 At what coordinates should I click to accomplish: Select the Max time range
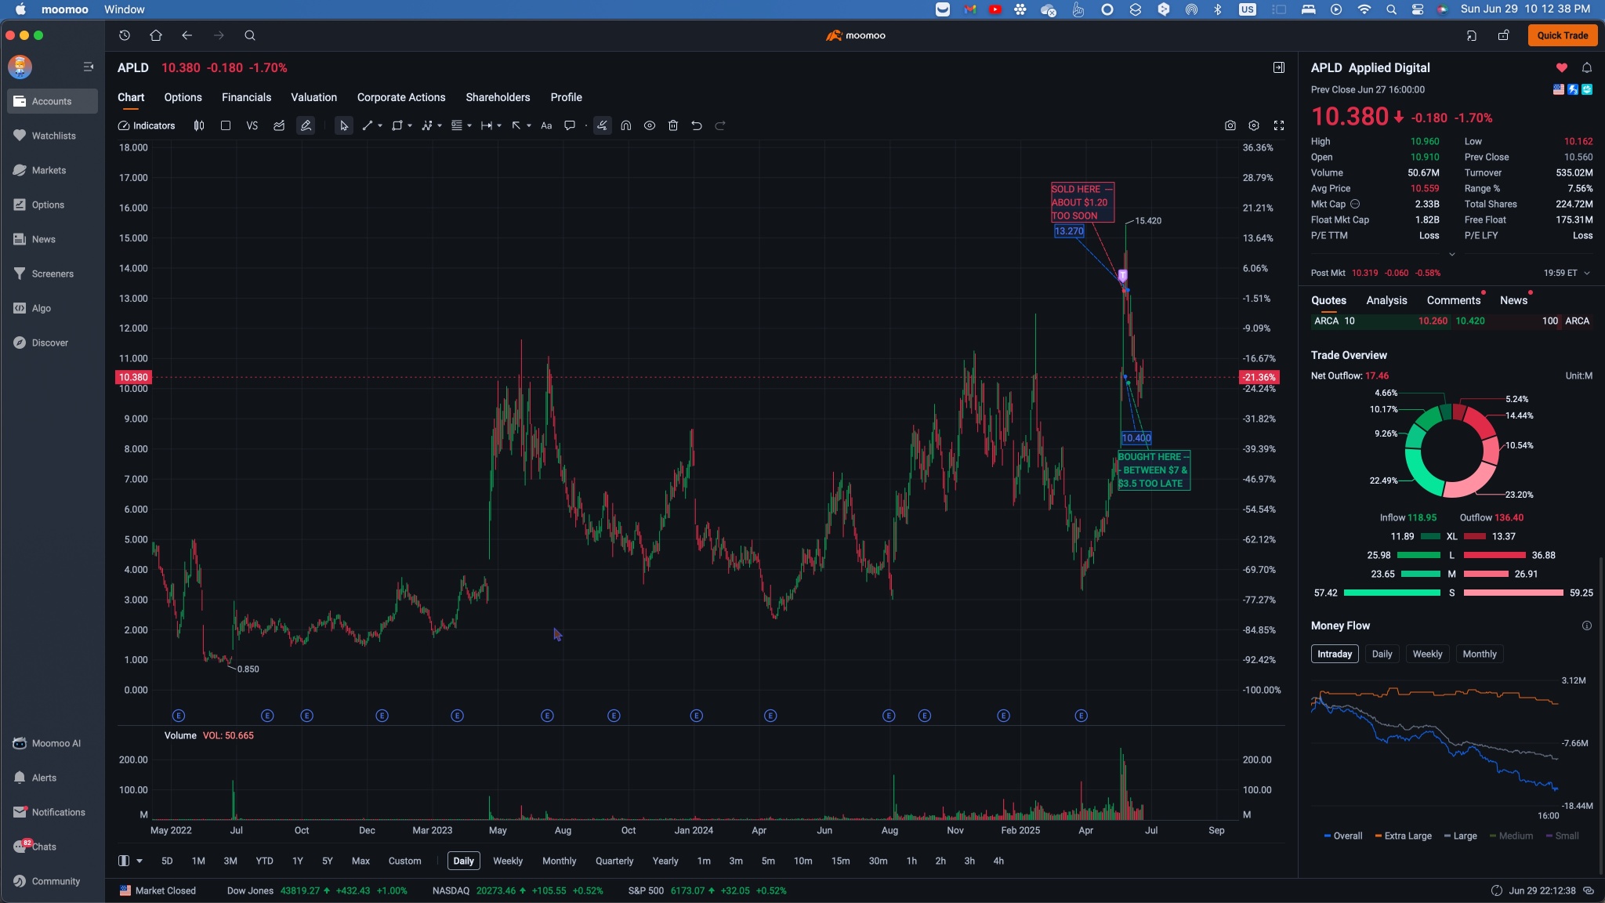pyautogui.click(x=360, y=861)
